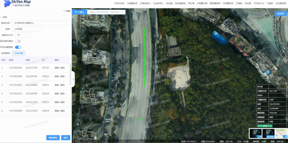Click the 清除 clear tool
Viewport: 288px width, 143px height.
tap(239, 3)
